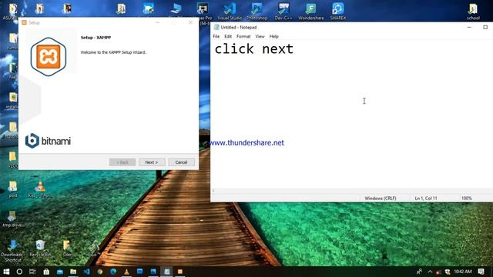Open the View menu in Notepad
Image resolution: width=493 pixels, height=277 pixels.
tap(260, 36)
